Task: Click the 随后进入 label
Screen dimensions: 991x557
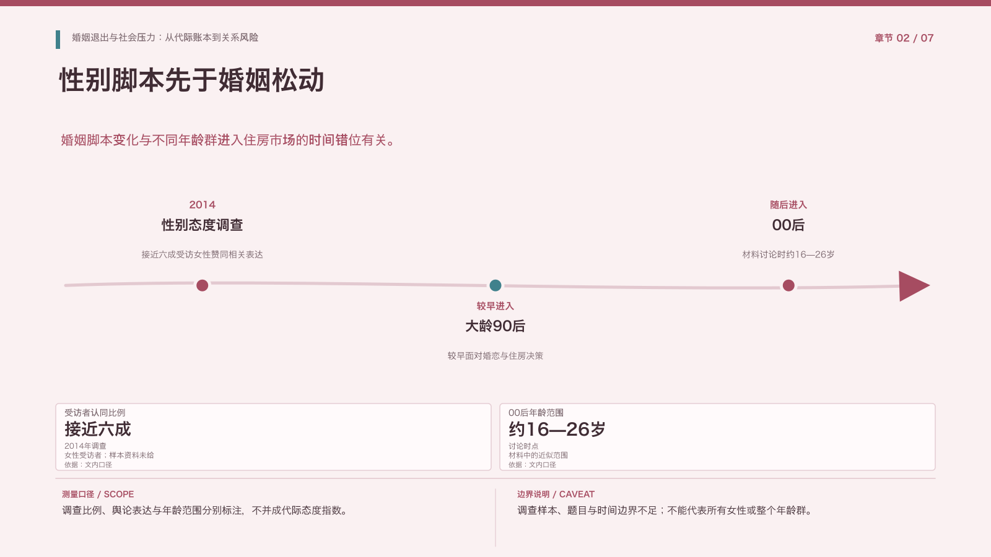Action: click(x=788, y=205)
